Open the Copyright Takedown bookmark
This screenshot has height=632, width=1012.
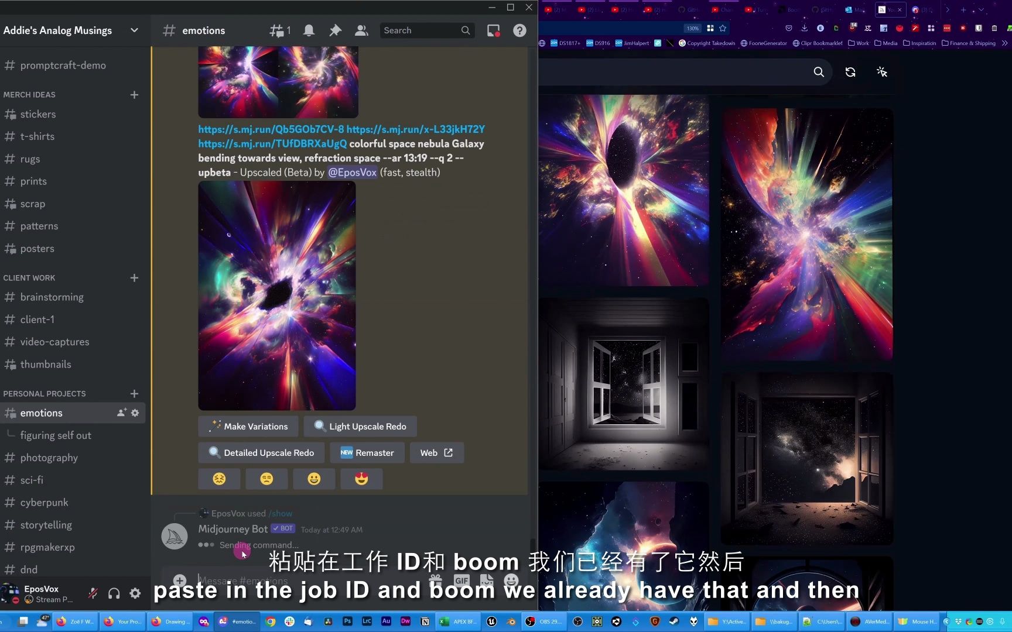click(x=707, y=43)
